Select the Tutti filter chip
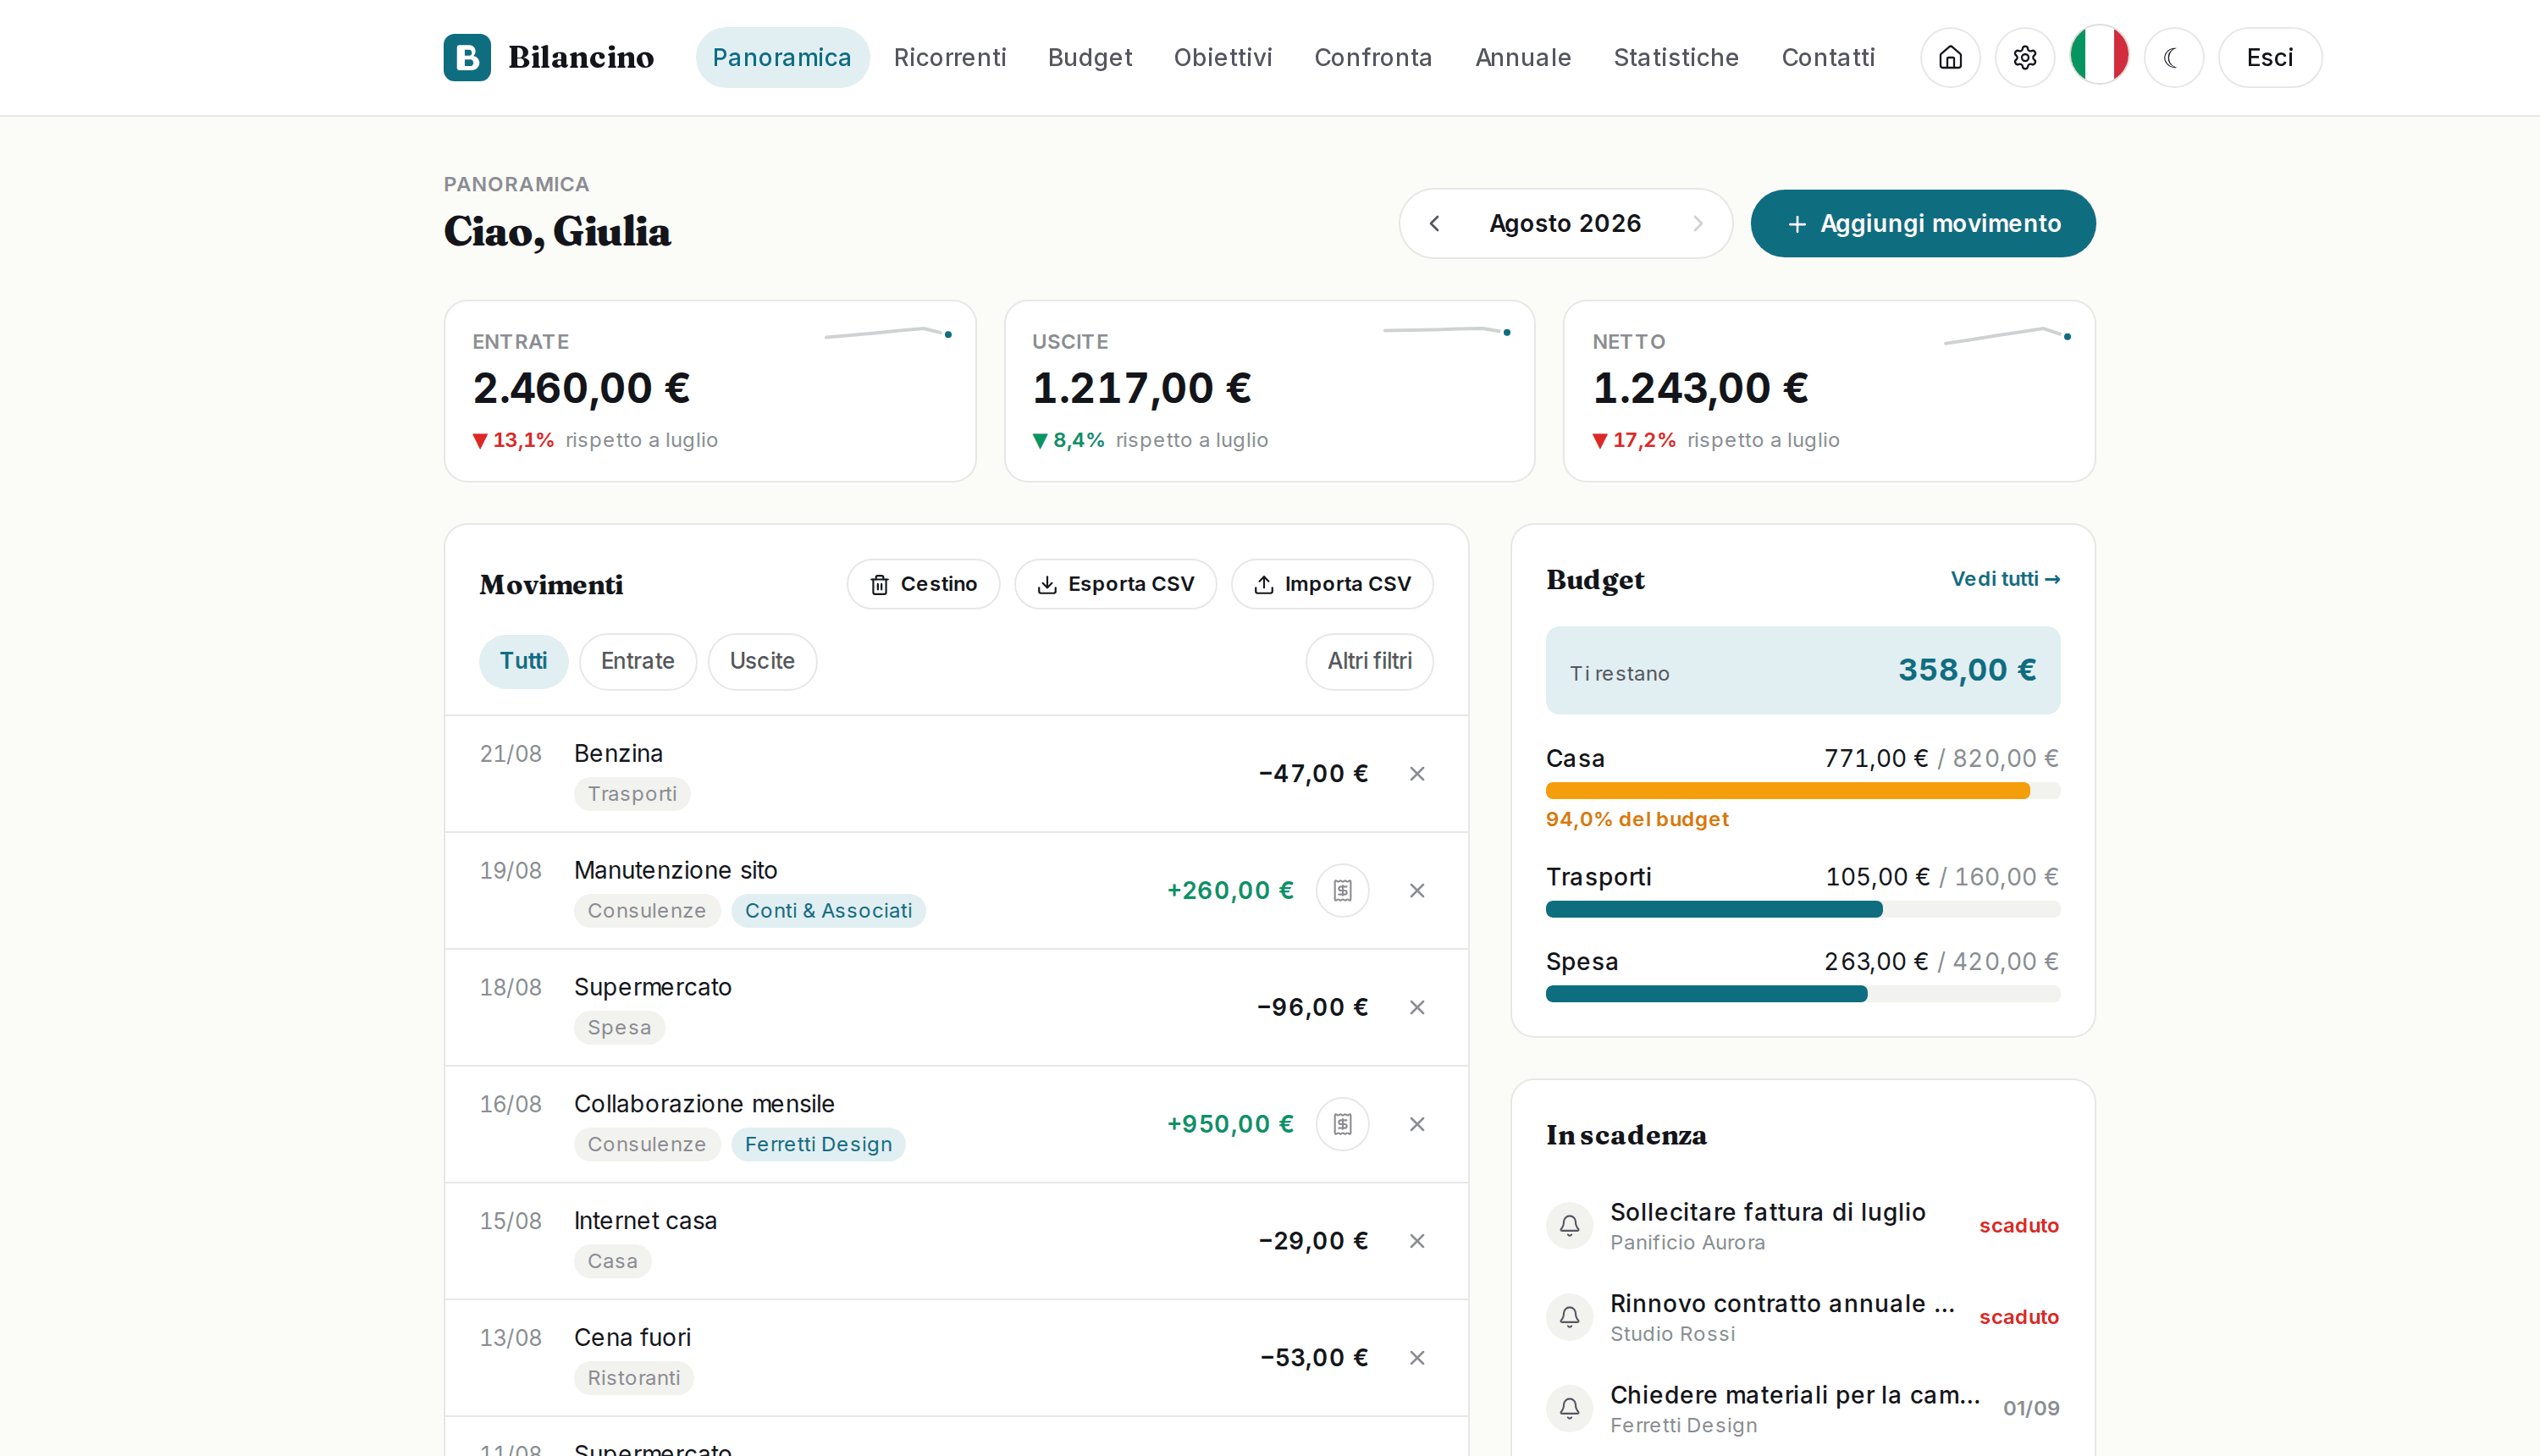The image size is (2540, 1456). click(x=523, y=661)
